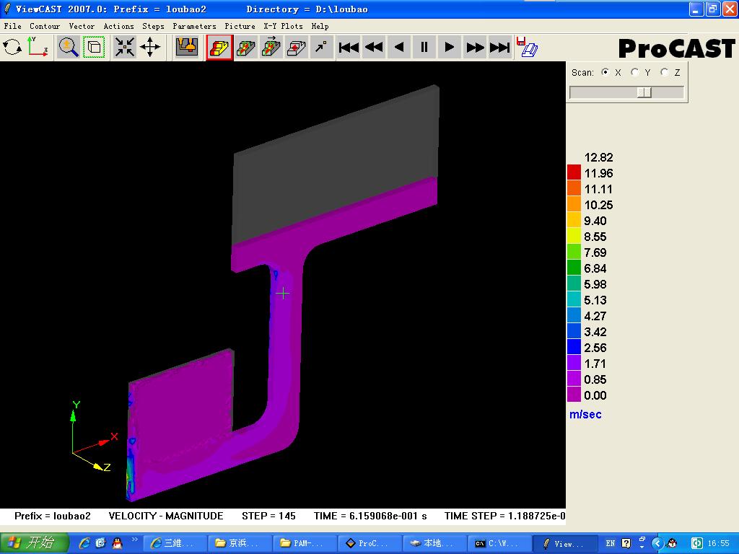Click the Prefix = loubao2 status text
The image size is (739, 554).
pos(52,516)
